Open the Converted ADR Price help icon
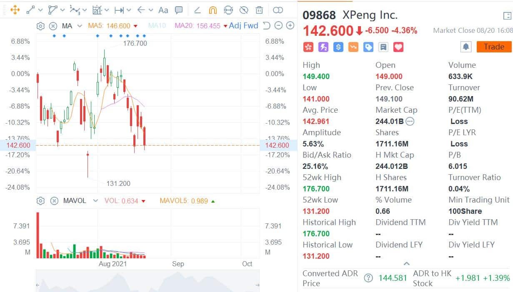513x292 pixels. click(368, 278)
